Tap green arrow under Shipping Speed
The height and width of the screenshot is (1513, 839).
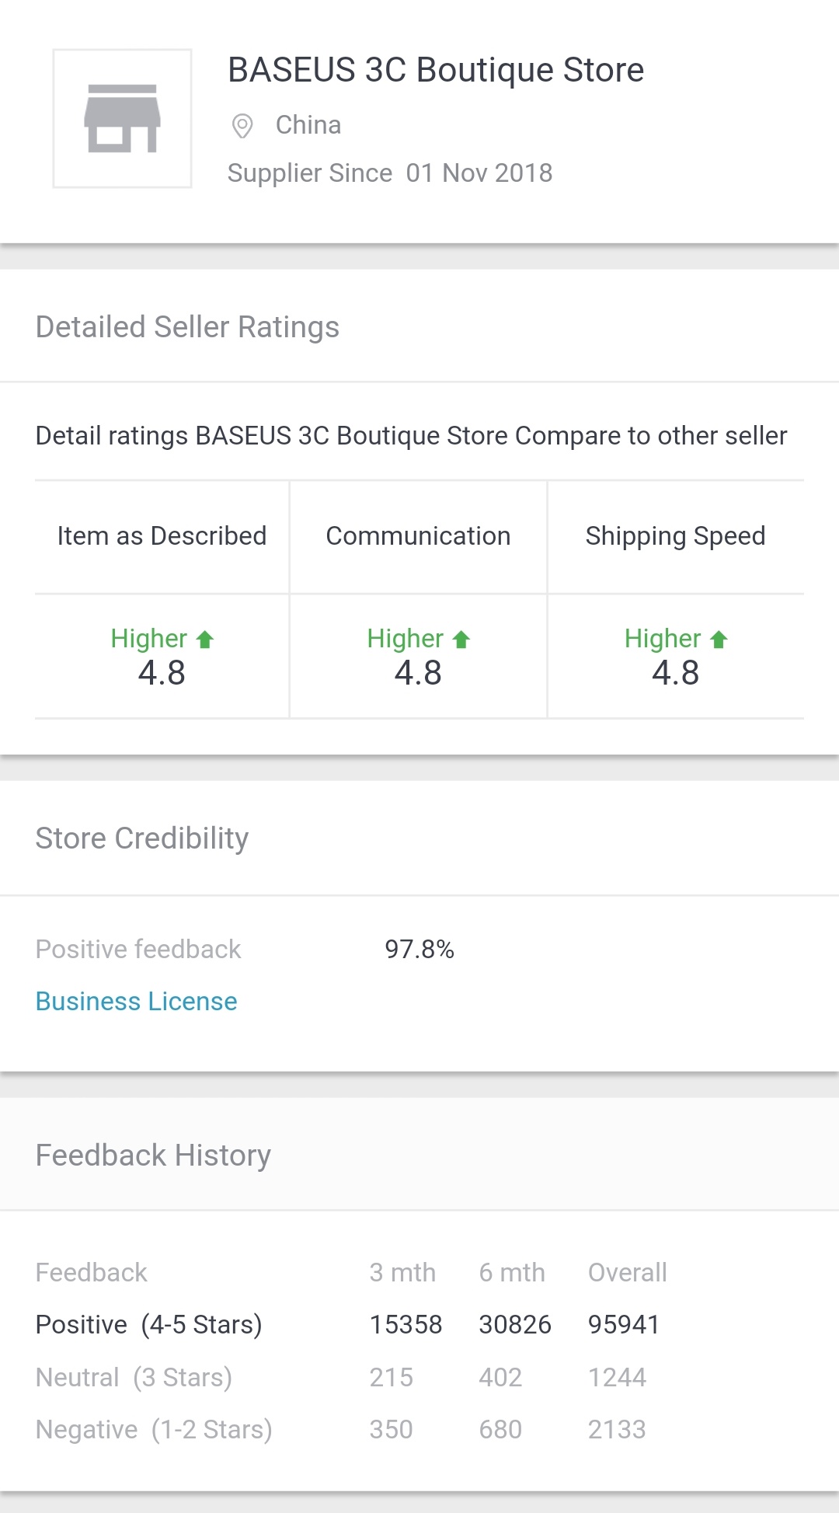[x=719, y=640]
